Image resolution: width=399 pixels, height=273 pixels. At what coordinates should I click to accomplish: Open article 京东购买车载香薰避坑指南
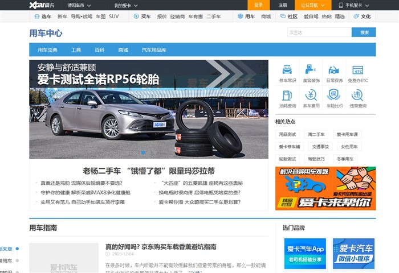tap(161, 247)
